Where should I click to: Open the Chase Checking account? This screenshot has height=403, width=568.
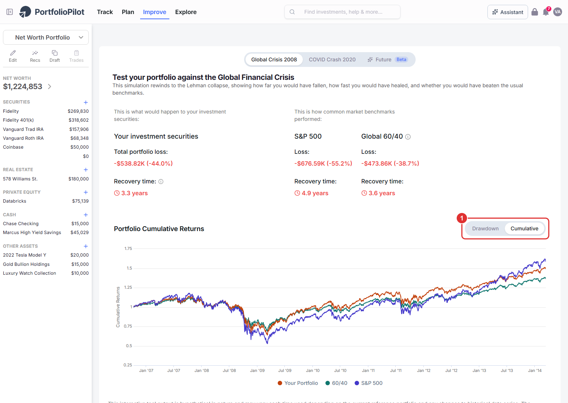(x=46, y=224)
